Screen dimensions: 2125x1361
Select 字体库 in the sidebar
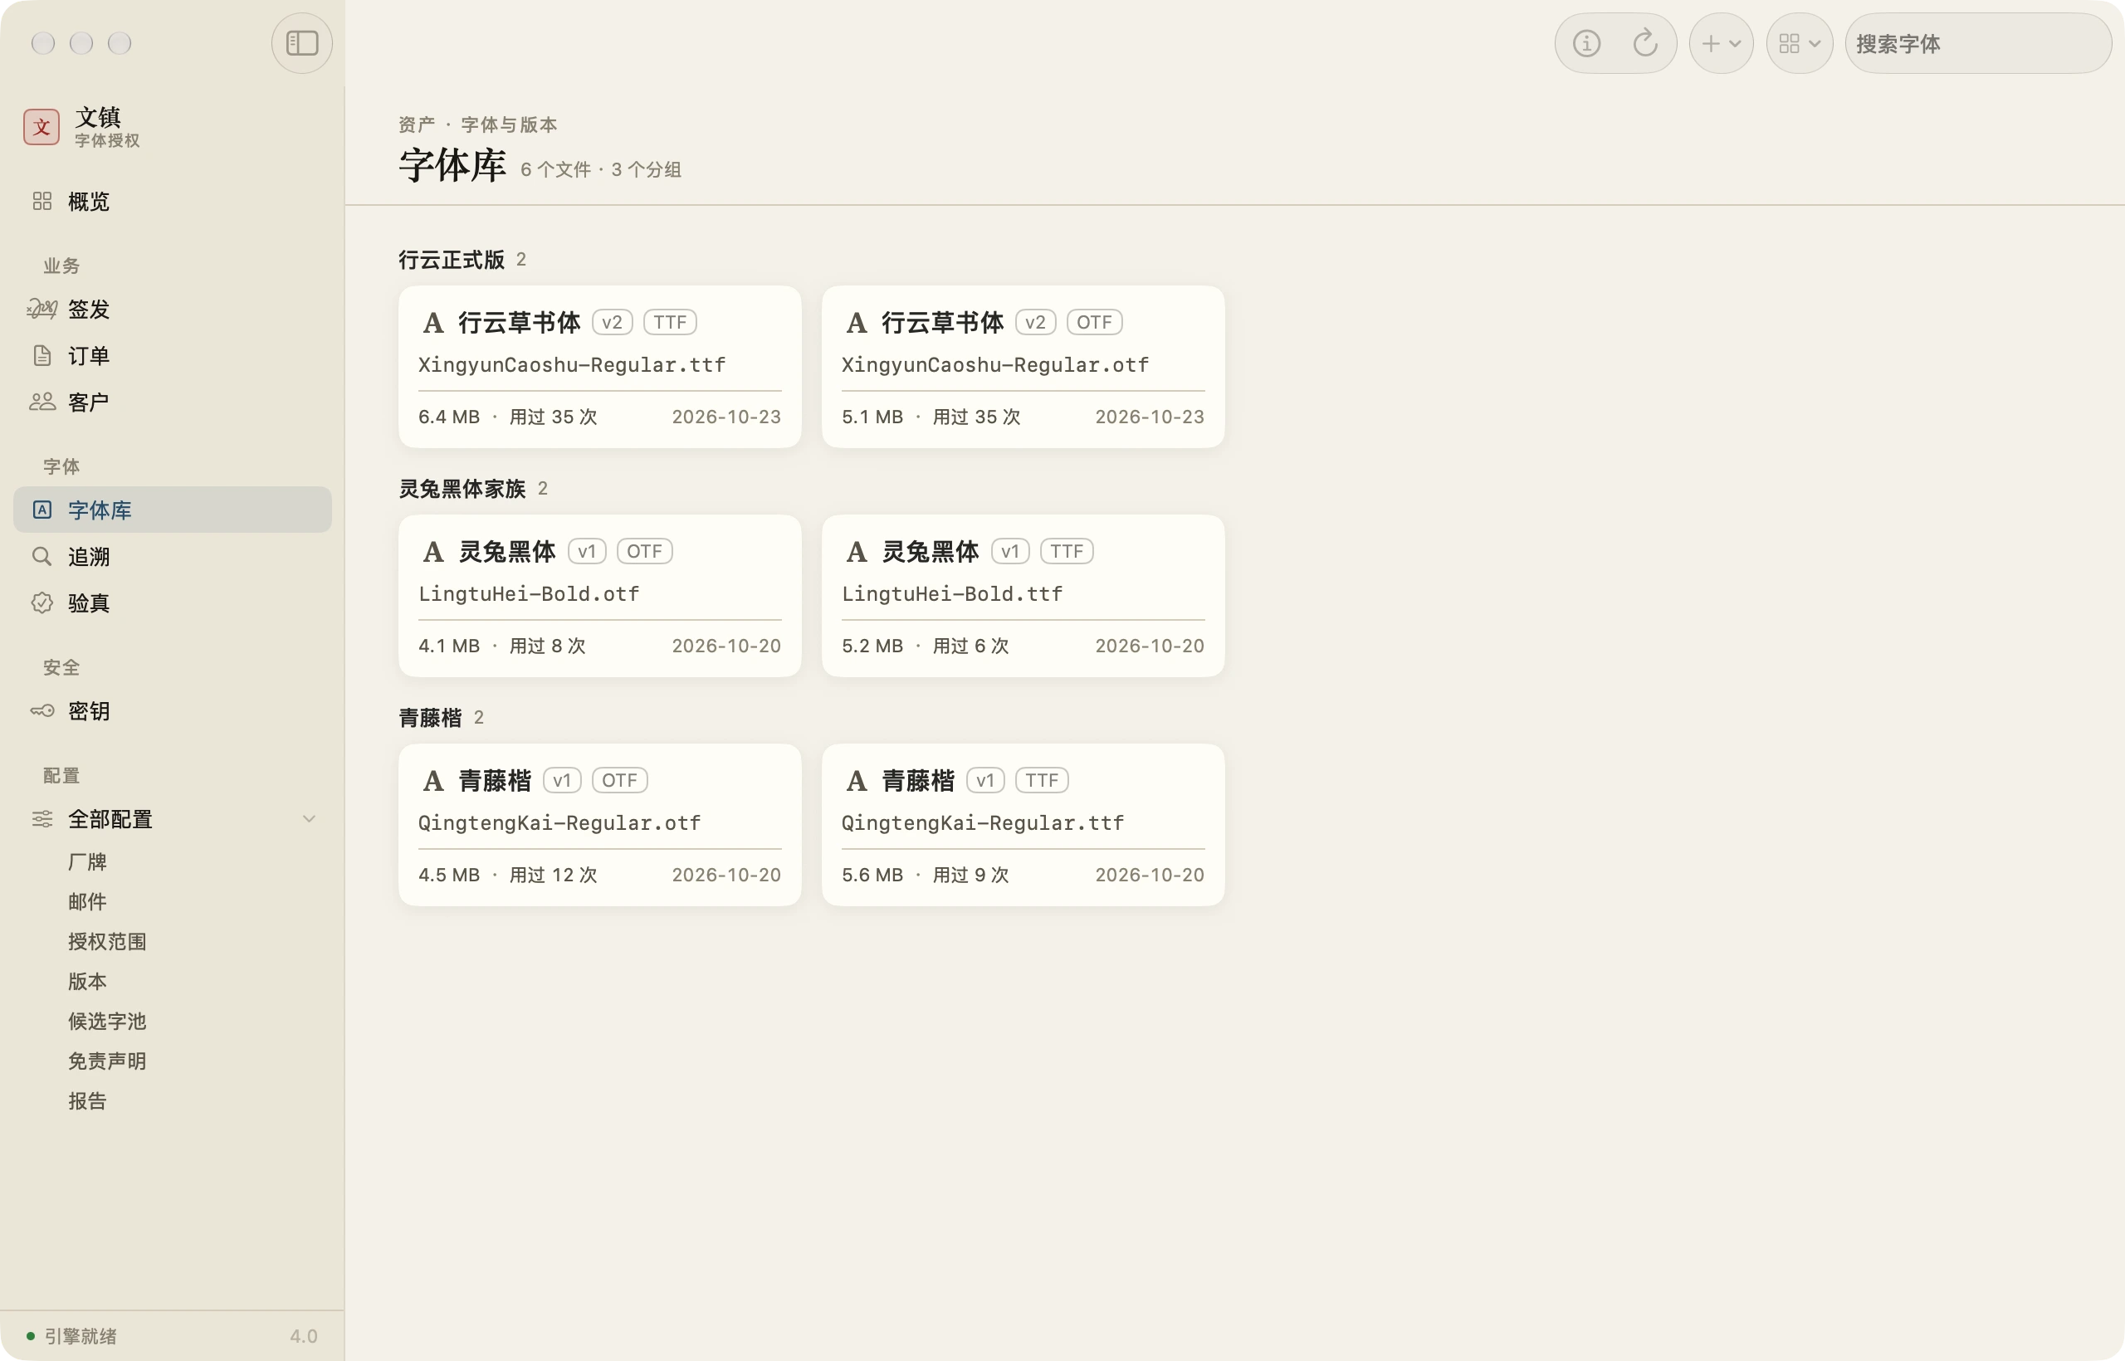(x=173, y=510)
